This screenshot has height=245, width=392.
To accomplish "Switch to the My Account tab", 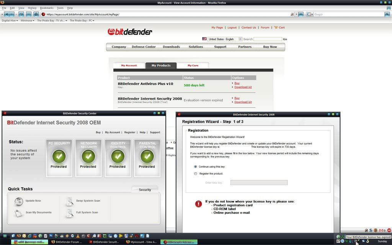I will (129, 65).
